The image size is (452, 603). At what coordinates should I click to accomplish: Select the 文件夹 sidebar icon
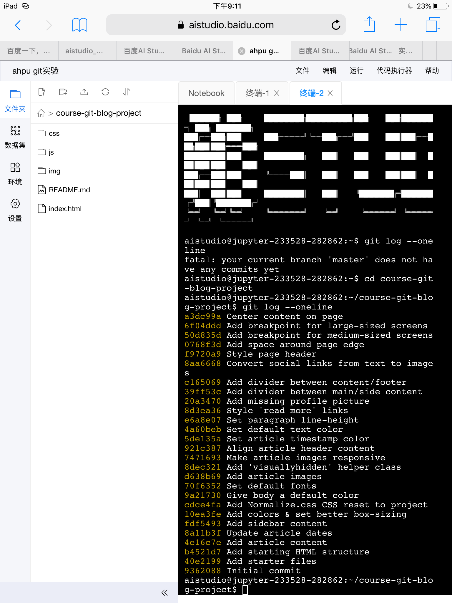(15, 100)
